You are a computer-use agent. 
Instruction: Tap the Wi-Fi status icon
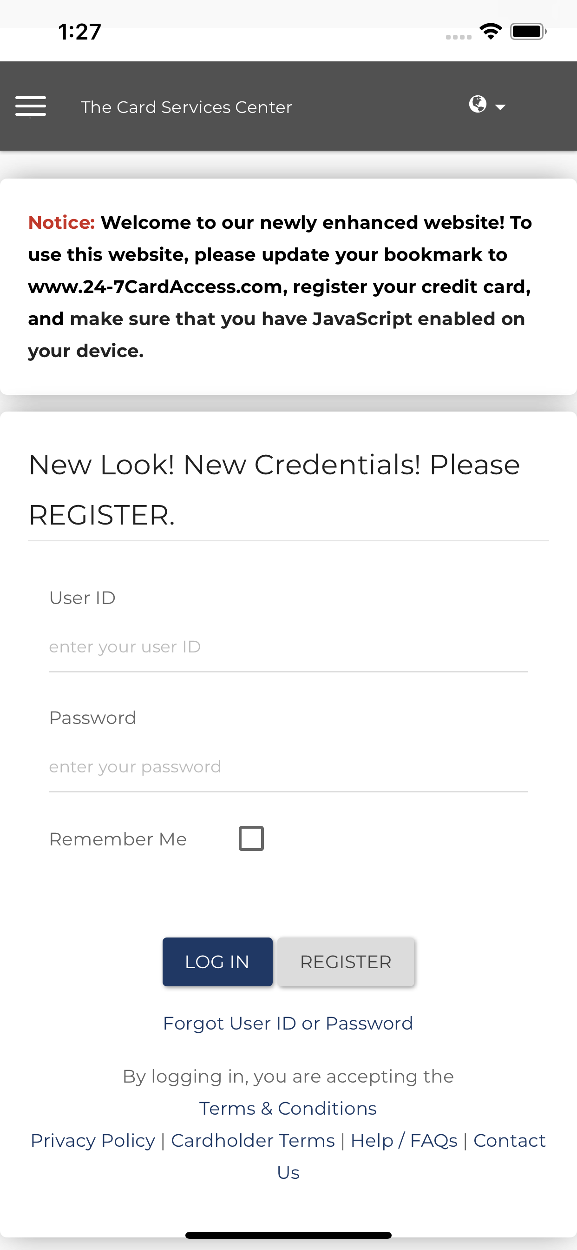pos(490,32)
